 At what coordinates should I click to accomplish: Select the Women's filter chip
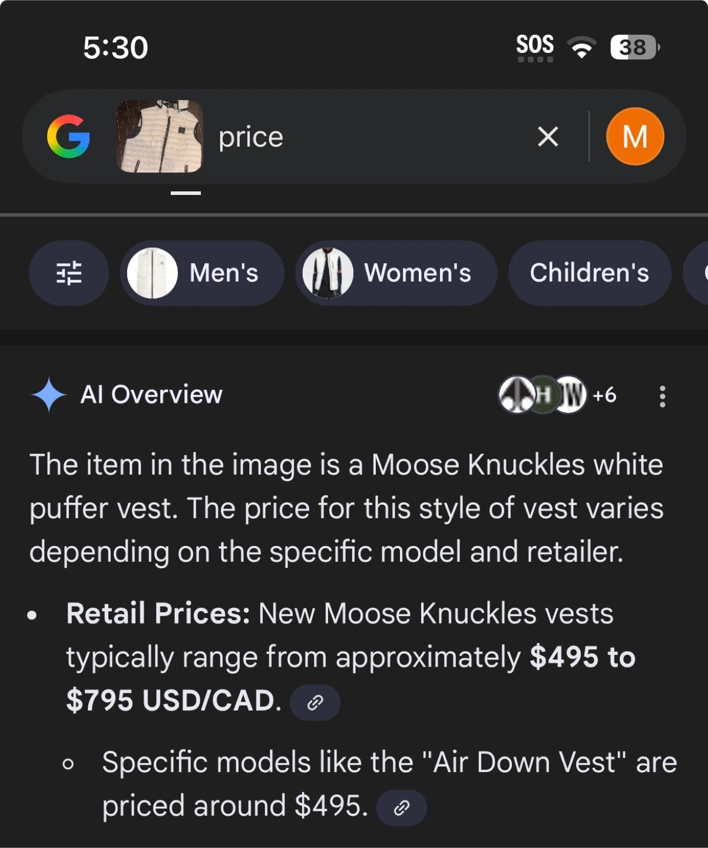396,273
